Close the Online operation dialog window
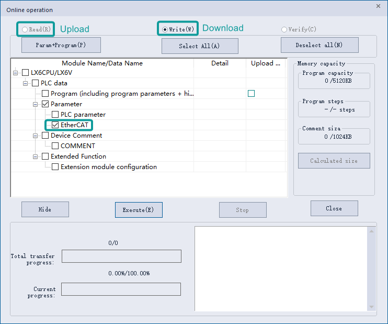Image resolution: width=388 pixels, height=324 pixels. [378, 6]
